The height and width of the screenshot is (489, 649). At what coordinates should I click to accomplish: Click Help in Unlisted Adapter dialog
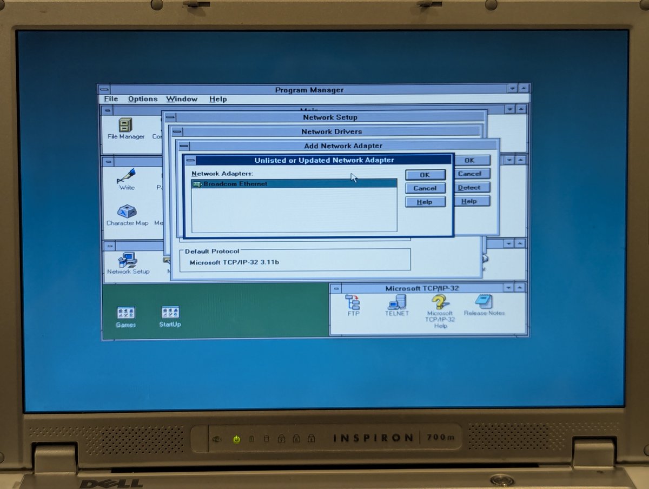coord(425,202)
